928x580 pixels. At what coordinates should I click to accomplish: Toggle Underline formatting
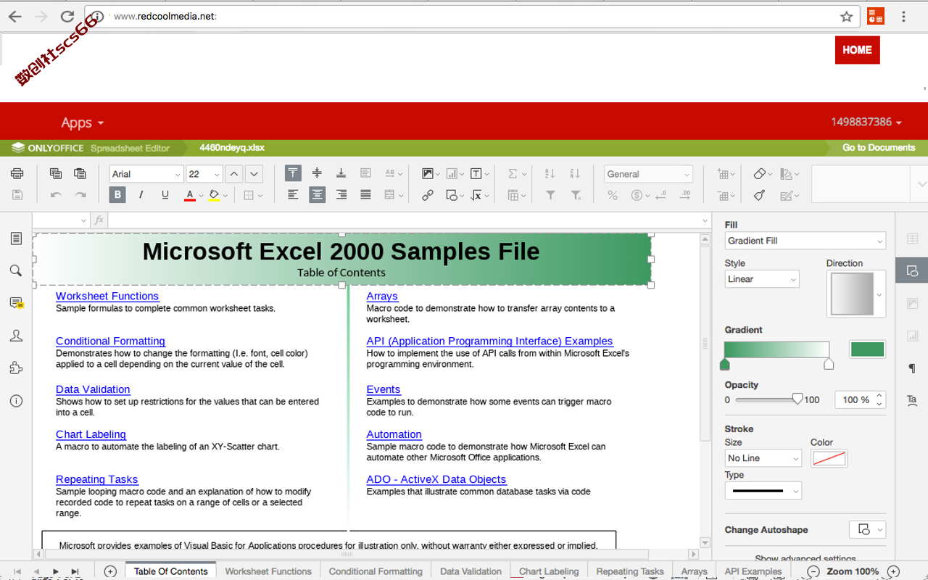point(165,195)
